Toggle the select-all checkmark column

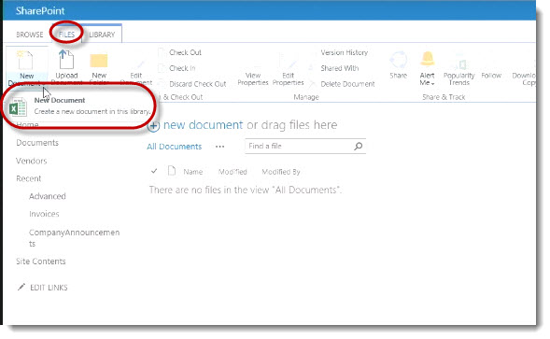pyautogui.click(x=154, y=171)
